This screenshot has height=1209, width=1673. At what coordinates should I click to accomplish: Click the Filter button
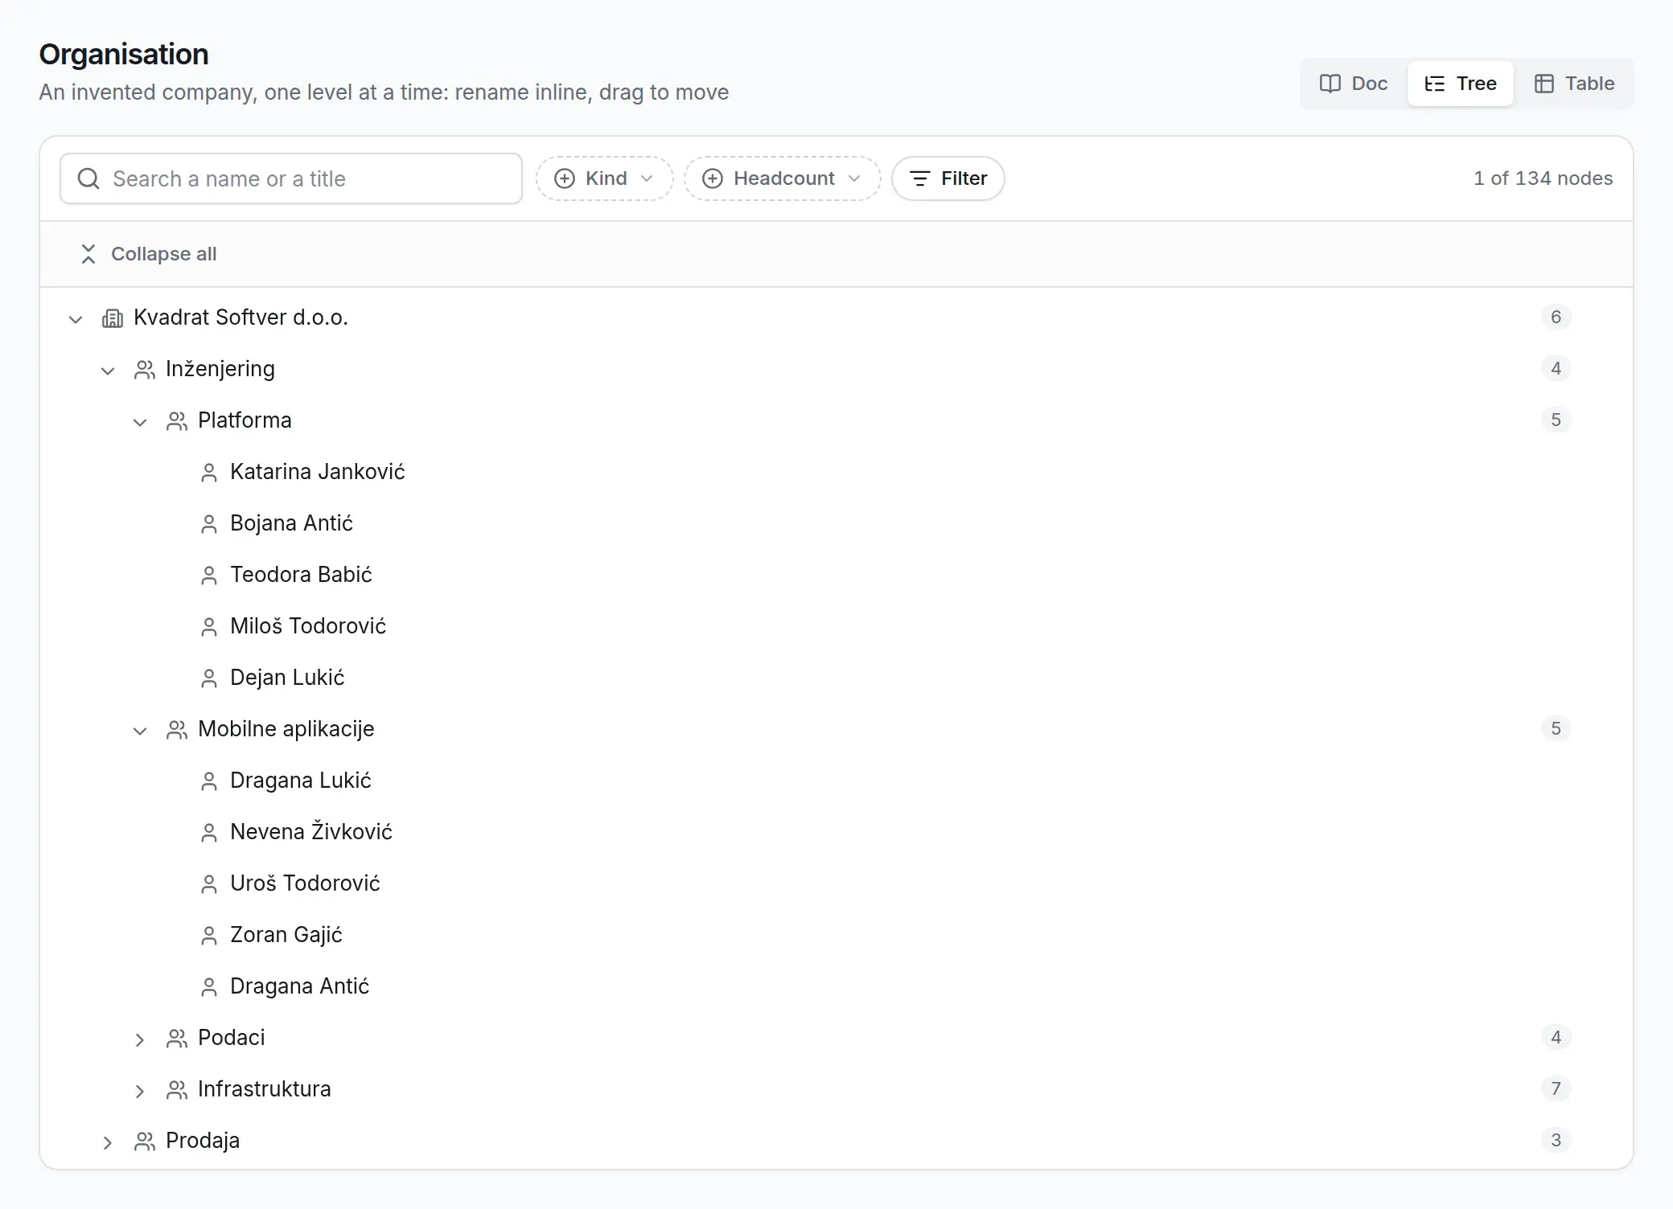tap(948, 178)
